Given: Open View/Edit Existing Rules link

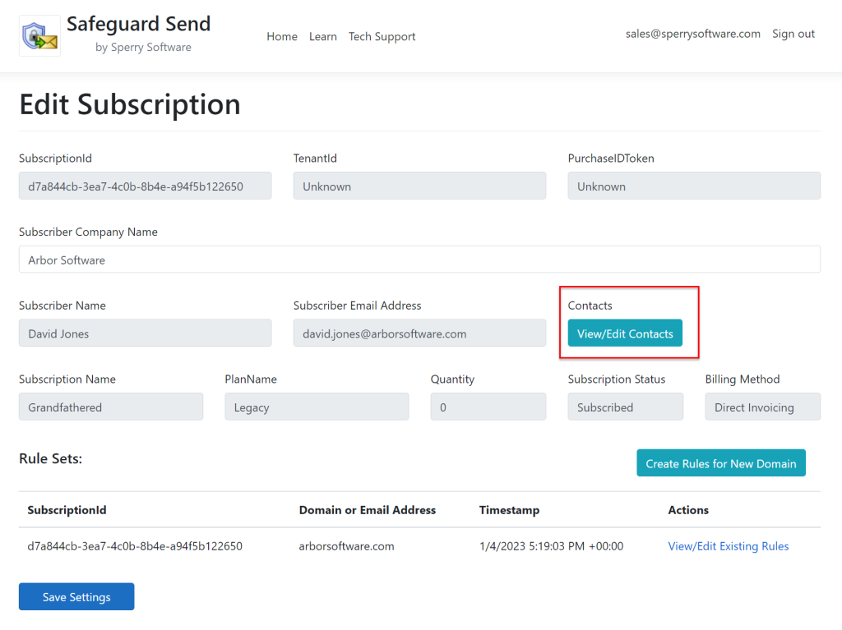Looking at the screenshot, I should click(x=729, y=546).
